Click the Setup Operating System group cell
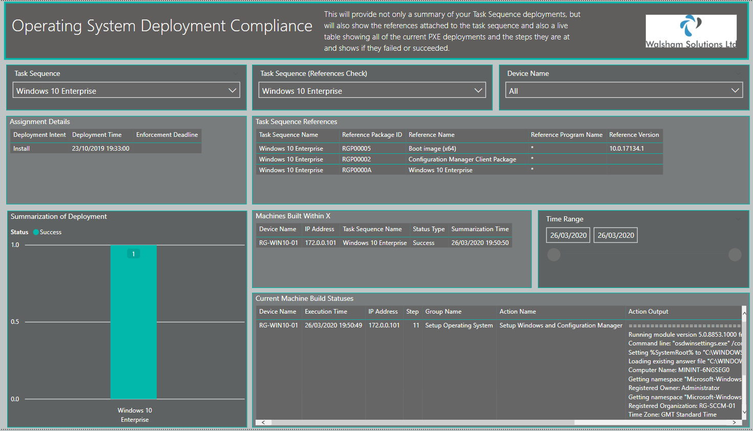 tap(459, 325)
